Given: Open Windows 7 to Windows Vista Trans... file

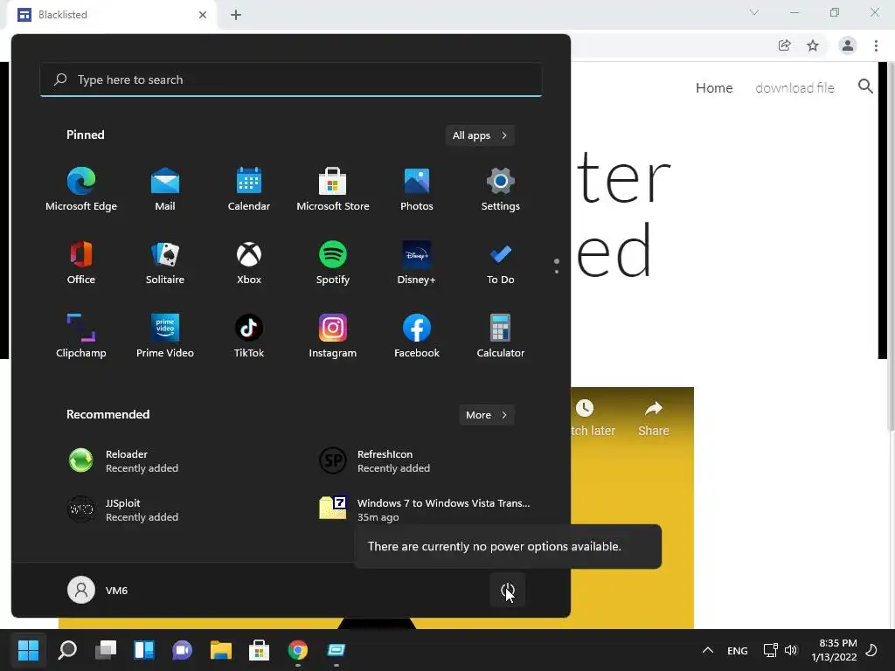Looking at the screenshot, I should pyautogui.click(x=425, y=509).
